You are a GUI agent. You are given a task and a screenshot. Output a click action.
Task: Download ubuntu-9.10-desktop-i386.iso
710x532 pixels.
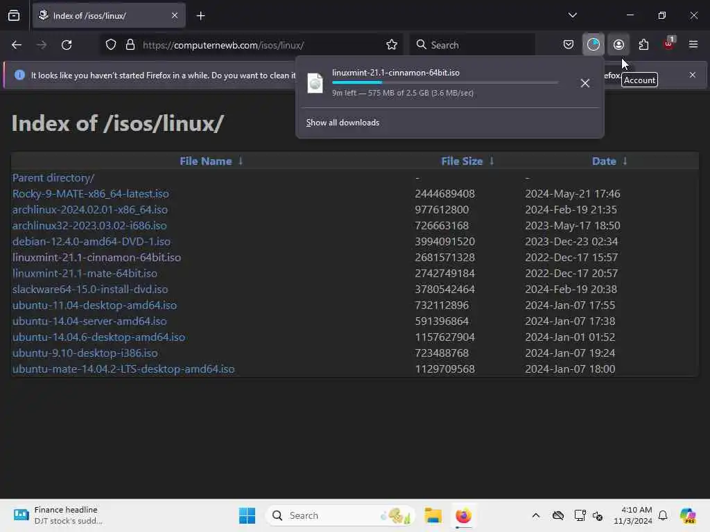tap(85, 353)
